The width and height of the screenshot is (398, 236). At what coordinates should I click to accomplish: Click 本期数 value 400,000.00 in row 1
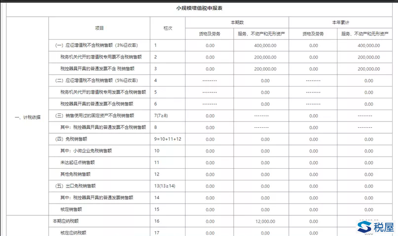265,46
